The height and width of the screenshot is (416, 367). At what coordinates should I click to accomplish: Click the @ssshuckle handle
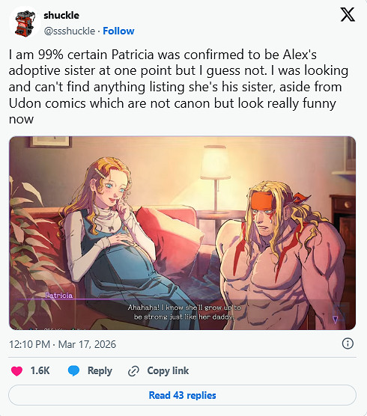pyautogui.click(x=70, y=31)
